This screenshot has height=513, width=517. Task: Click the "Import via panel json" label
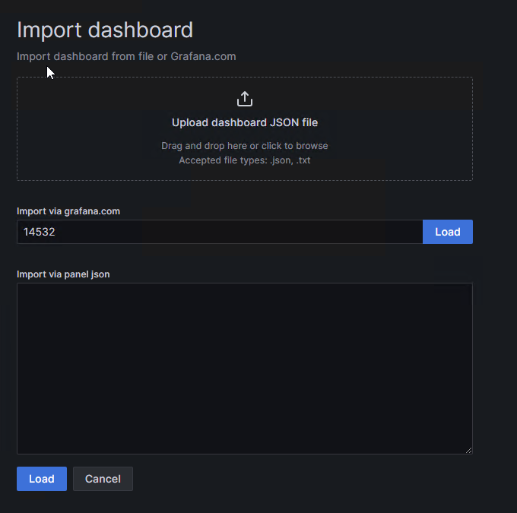click(x=63, y=274)
